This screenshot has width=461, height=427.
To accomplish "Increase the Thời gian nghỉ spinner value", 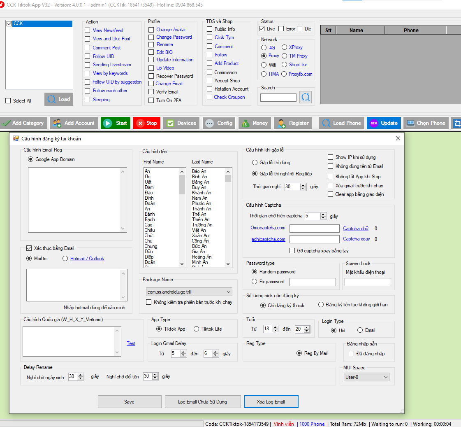I will (303, 185).
